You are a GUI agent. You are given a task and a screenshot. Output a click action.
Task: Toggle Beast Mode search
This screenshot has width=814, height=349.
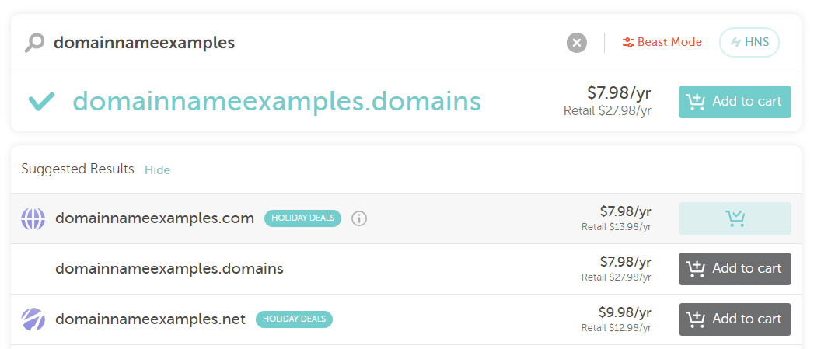[662, 43]
